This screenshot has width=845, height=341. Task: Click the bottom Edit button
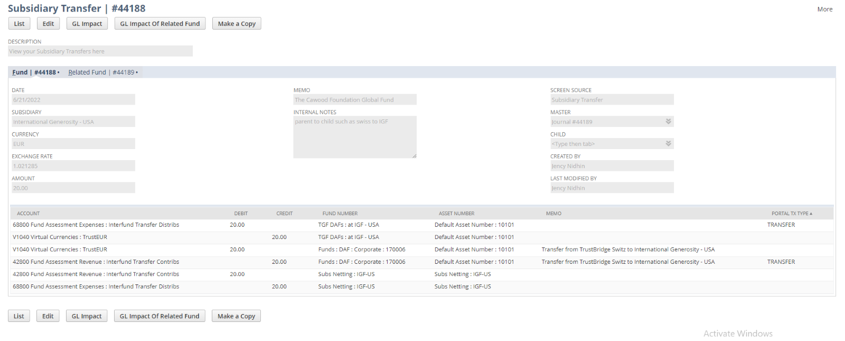pyautogui.click(x=48, y=316)
